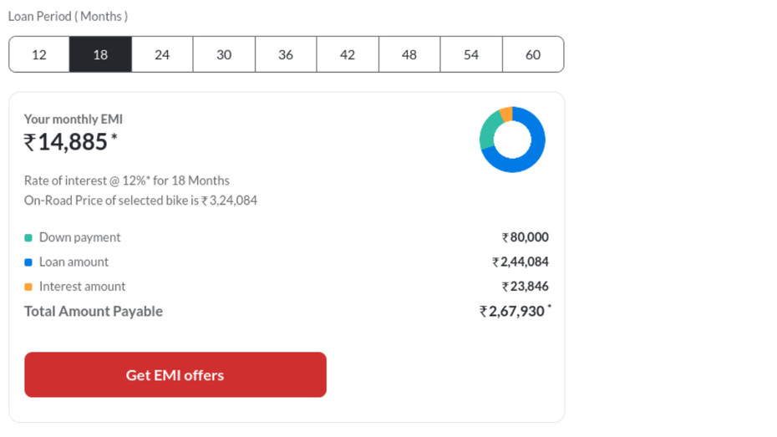Image resolution: width=777 pixels, height=437 pixels.
Task: Click the blue Loan amount legend swatch
Action: pos(28,262)
